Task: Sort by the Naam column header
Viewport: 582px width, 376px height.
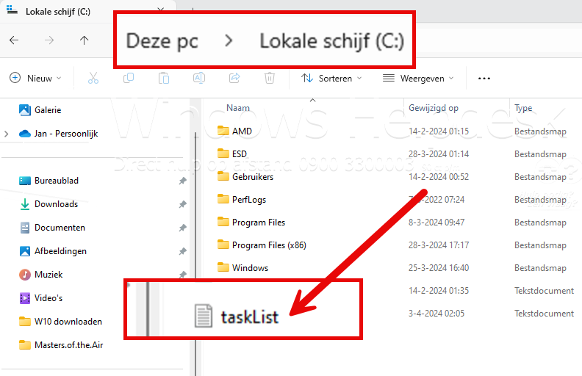Action: click(238, 108)
